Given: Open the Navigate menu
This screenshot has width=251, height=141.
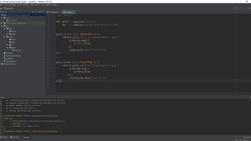Looking at the screenshot, I should (x=13, y=5).
